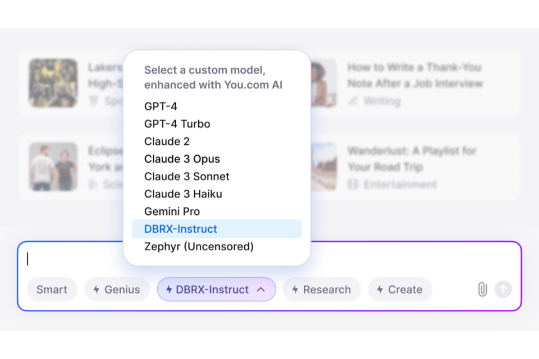Switch to Research mode

pos(321,289)
